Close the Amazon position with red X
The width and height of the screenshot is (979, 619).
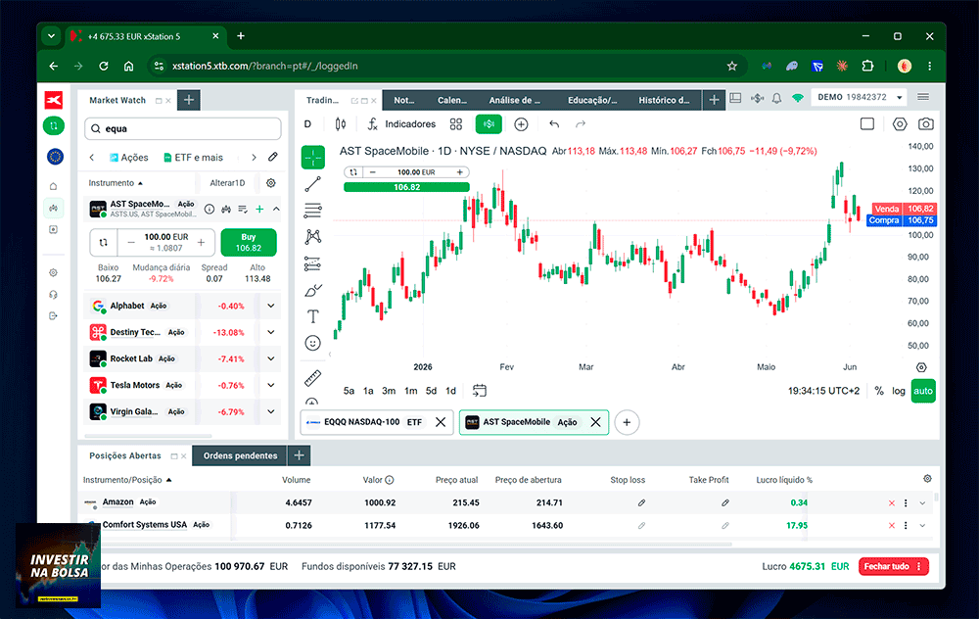tap(892, 502)
